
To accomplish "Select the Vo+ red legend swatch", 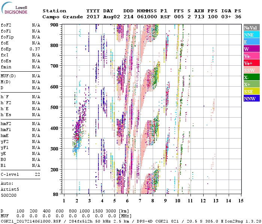I will point(252,63).
